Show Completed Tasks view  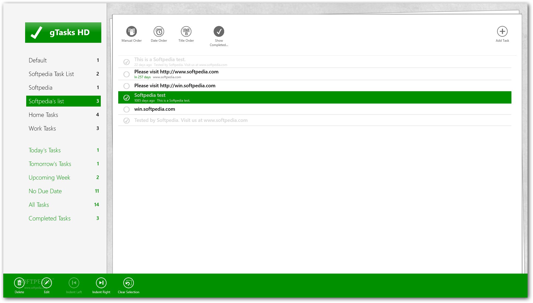tap(63, 218)
